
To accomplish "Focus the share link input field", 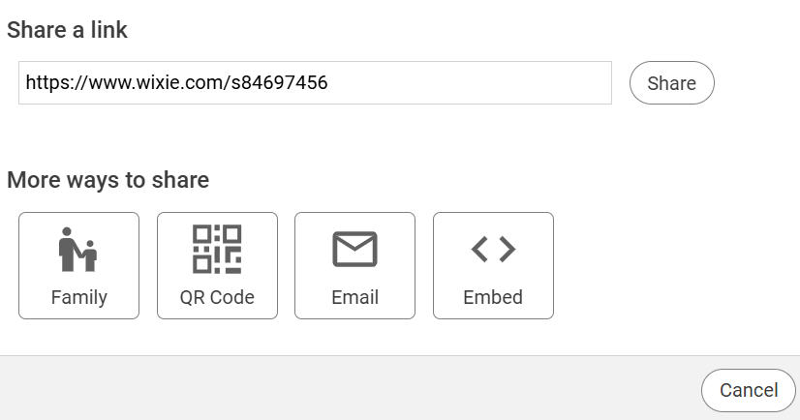I will tap(315, 83).
